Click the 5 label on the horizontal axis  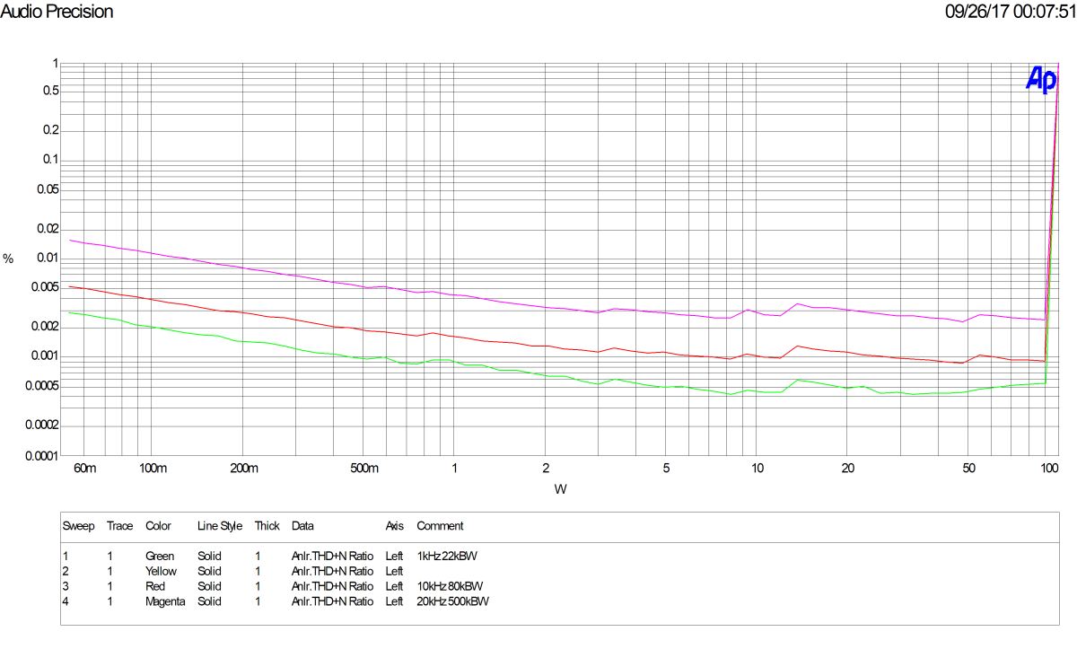coord(666,469)
